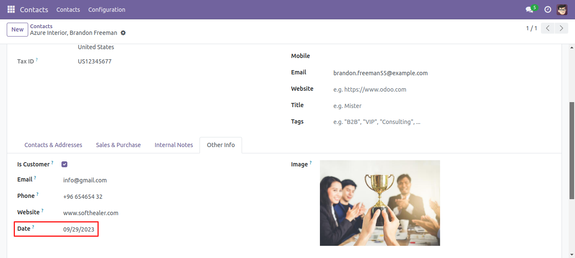
Task: Switch to Sales & Purchase tab
Action: pyautogui.click(x=118, y=145)
